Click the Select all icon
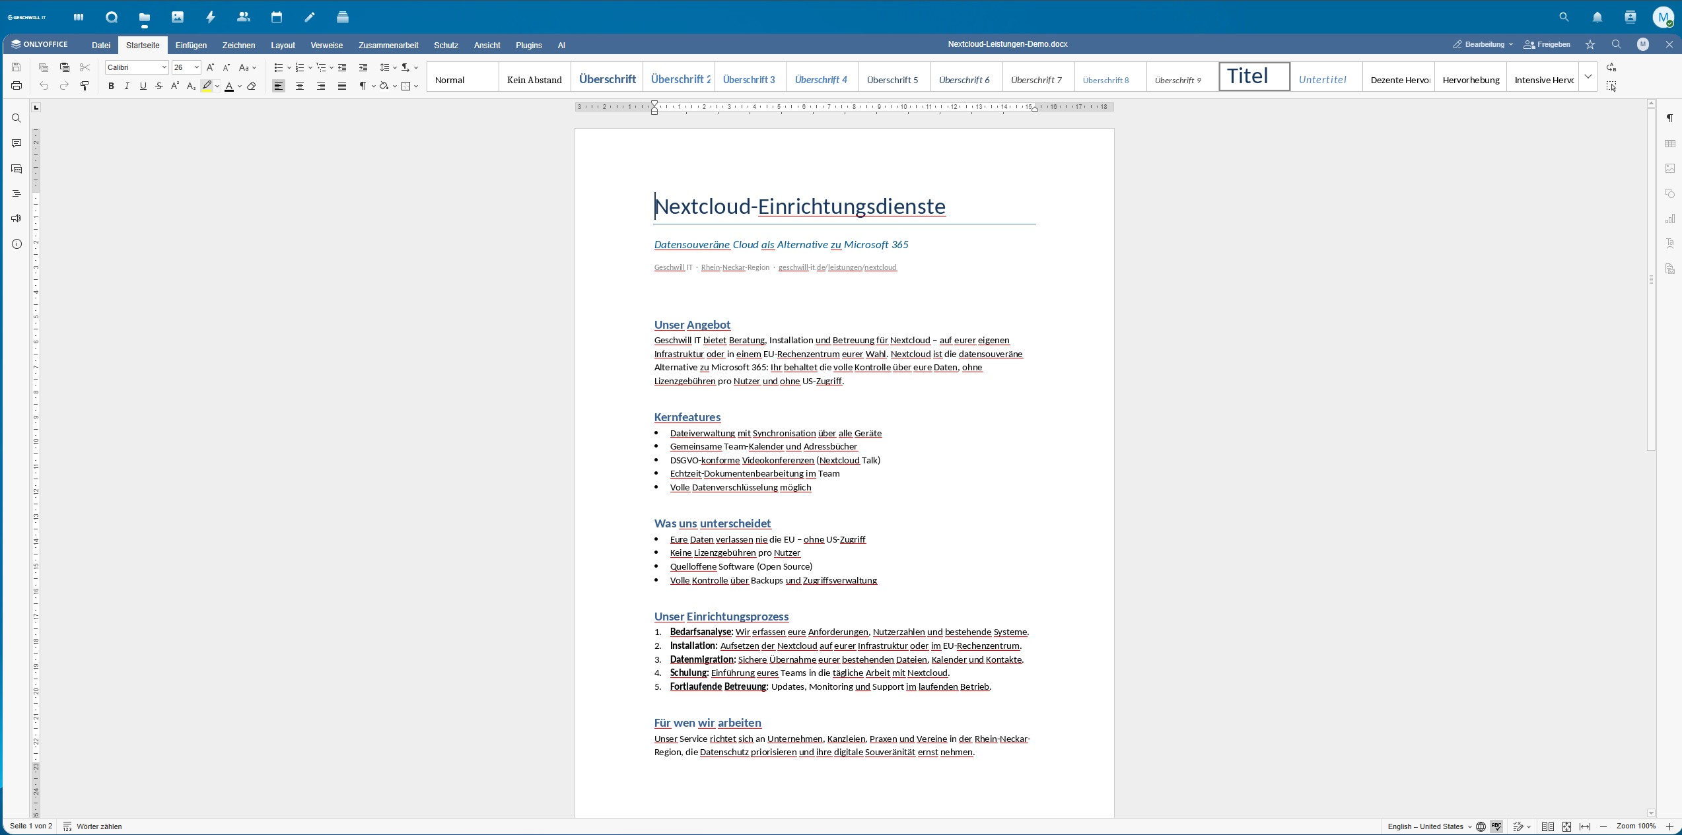The image size is (1682, 835). (1611, 86)
